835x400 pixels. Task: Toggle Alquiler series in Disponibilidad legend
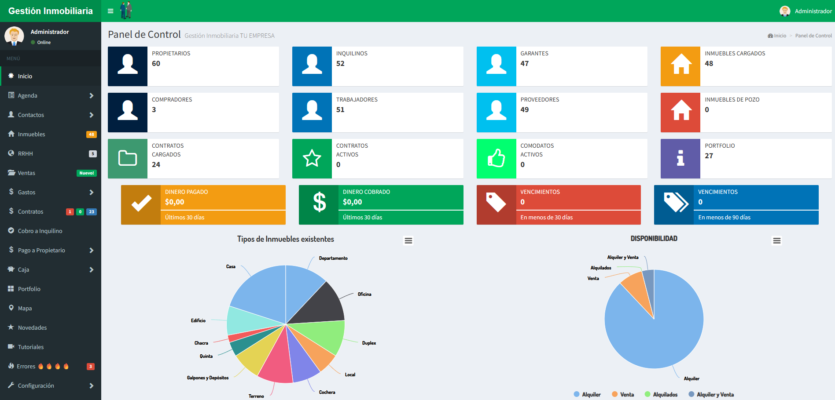click(587, 395)
